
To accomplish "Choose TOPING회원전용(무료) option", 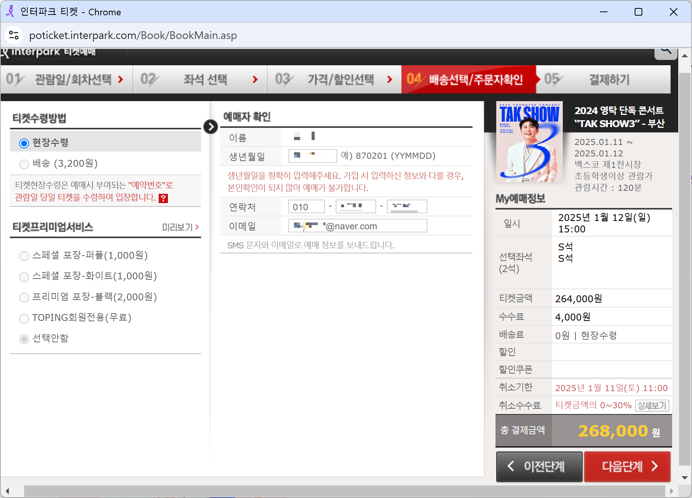I will pos(24,318).
